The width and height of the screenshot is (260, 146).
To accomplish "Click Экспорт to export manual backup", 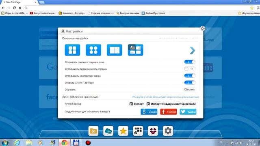I will tap(136, 104).
